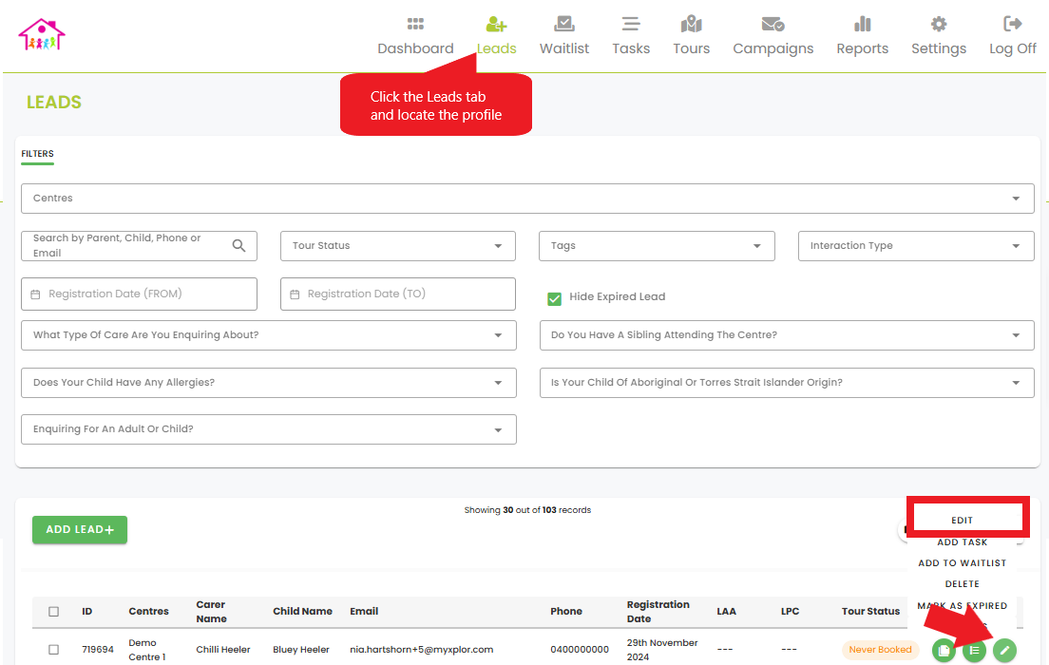Select the Leads add-person icon

tap(496, 24)
